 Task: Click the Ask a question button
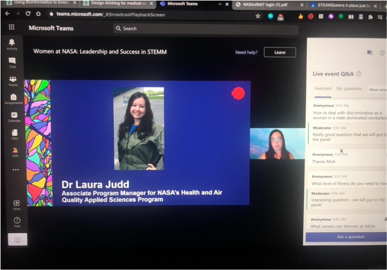346,237
